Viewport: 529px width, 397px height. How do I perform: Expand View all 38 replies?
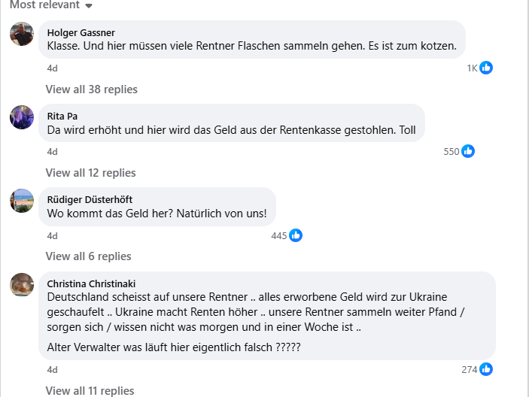[91, 89]
